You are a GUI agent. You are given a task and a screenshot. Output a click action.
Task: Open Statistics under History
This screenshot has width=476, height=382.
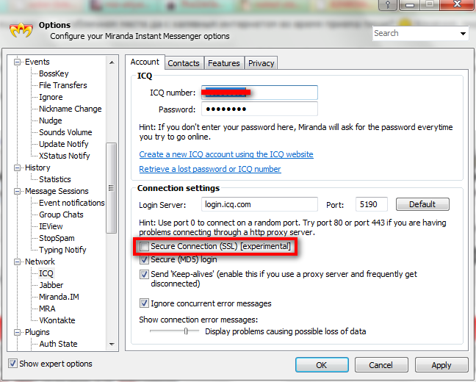click(54, 179)
